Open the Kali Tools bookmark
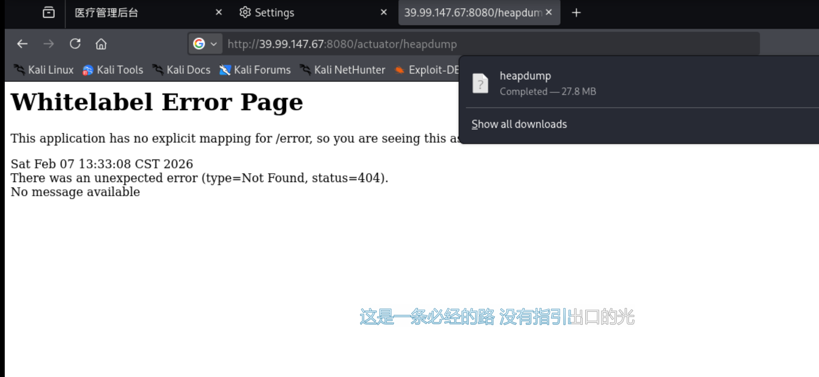The width and height of the screenshot is (819, 377). click(x=113, y=70)
